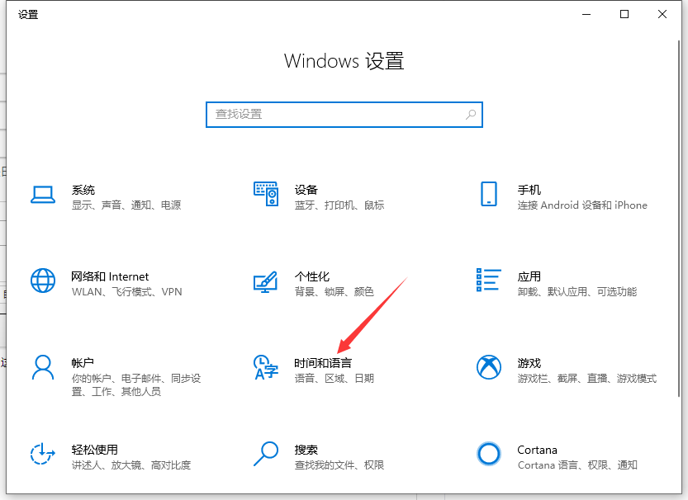This screenshot has width=688, height=500.
Task: Open the 帐户 person icon
Action: 43,367
